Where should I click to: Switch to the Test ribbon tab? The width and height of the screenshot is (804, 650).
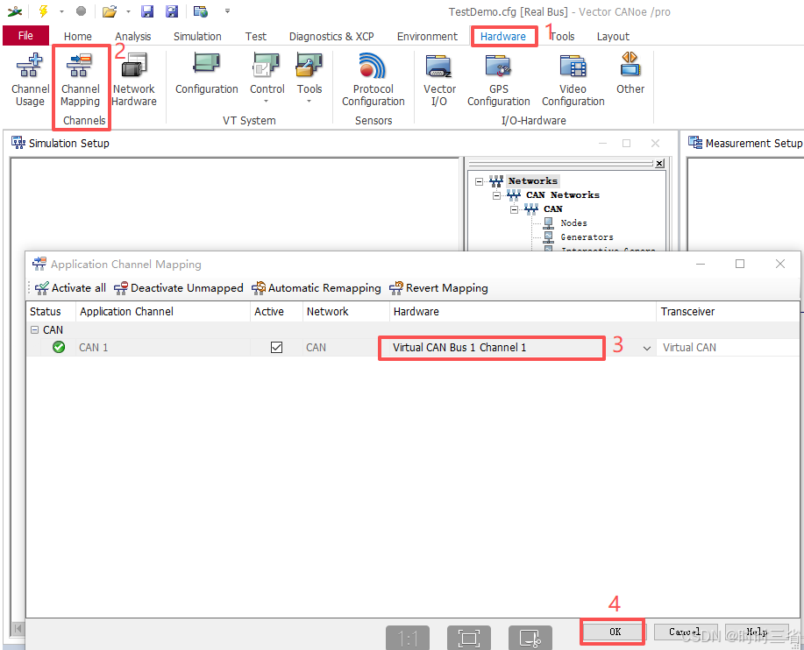(255, 37)
